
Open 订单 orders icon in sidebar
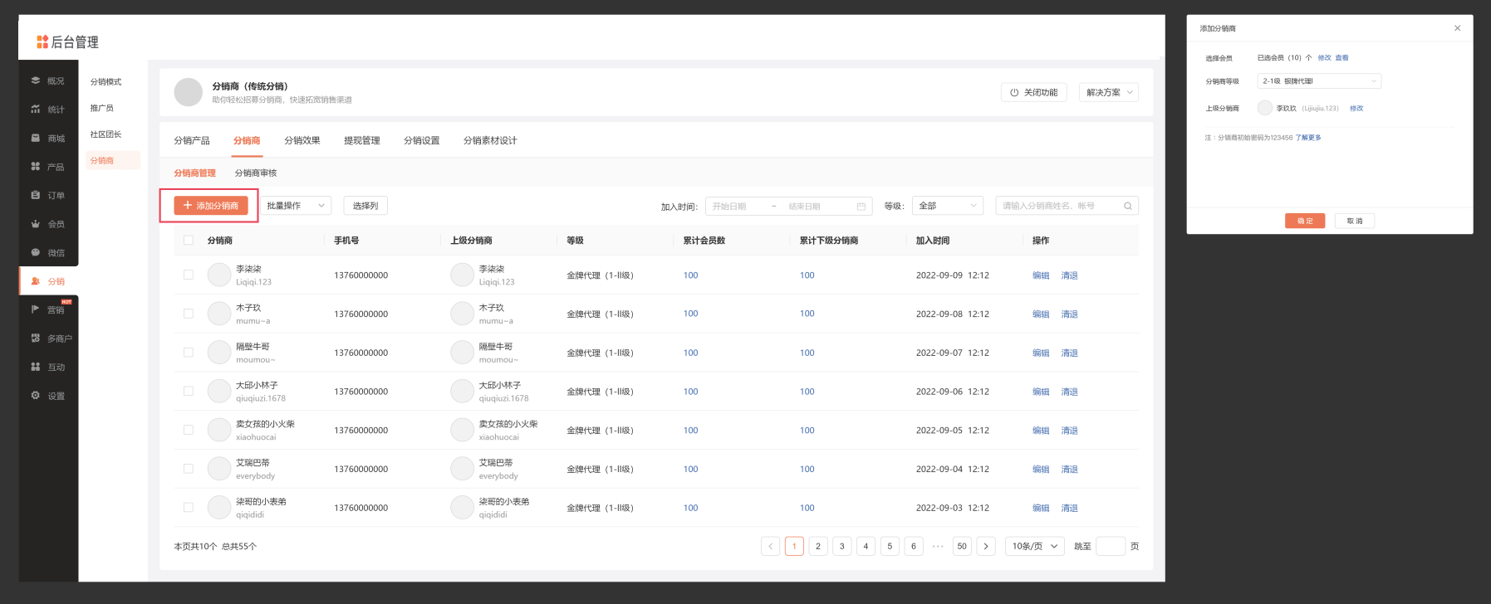pos(36,195)
